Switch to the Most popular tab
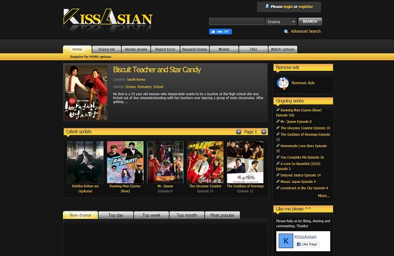 click(x=222, y=215)
